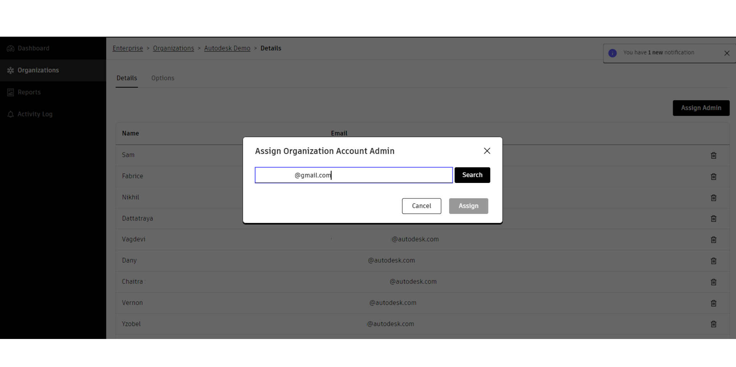Click the trash icon next to Yzobel
Viewport: 736px width, 367px height.
[713, 324]
